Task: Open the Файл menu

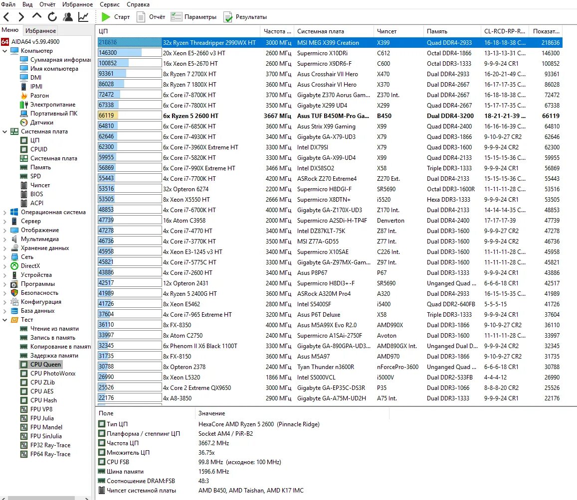Action: (x=8, y=4)
